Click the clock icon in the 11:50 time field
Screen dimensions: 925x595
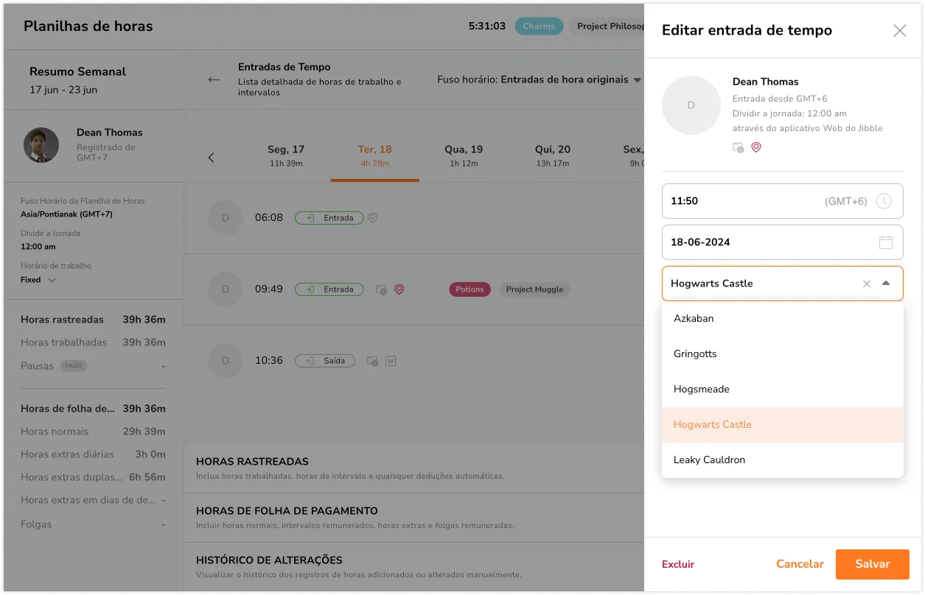[884, 201]
